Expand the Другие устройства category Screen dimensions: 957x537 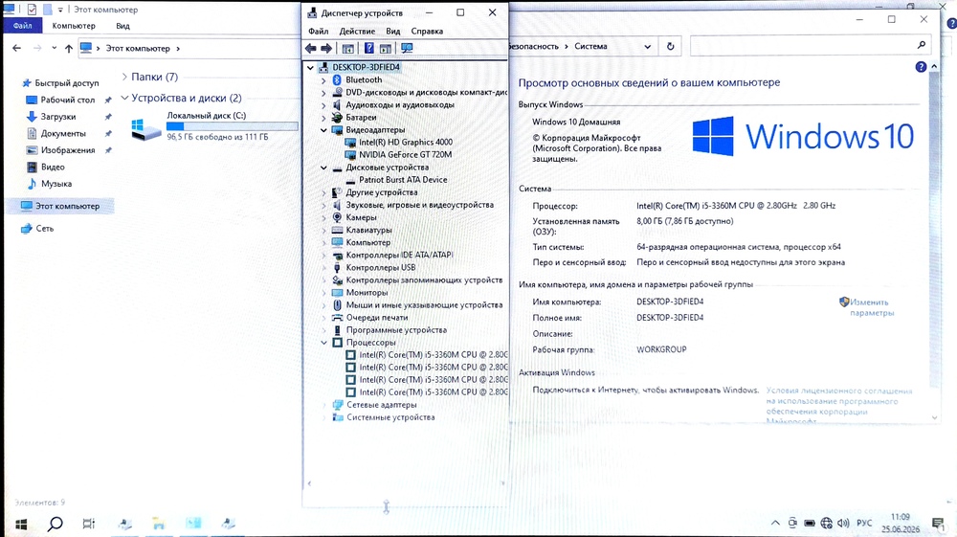click(x=323, y=192)
